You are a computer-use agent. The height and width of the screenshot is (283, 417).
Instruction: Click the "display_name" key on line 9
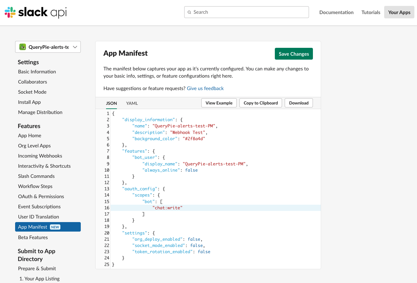pyautogui.click(x=160, y=164)
